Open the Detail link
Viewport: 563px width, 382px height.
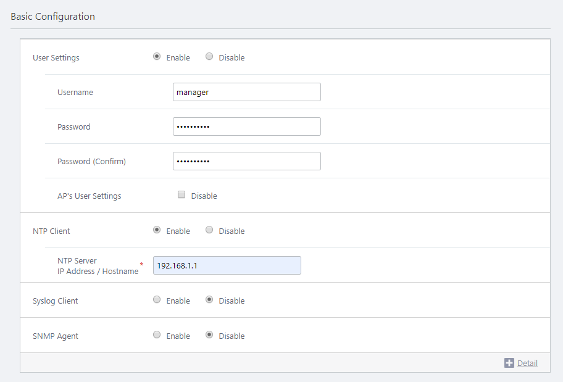(527, 363)
